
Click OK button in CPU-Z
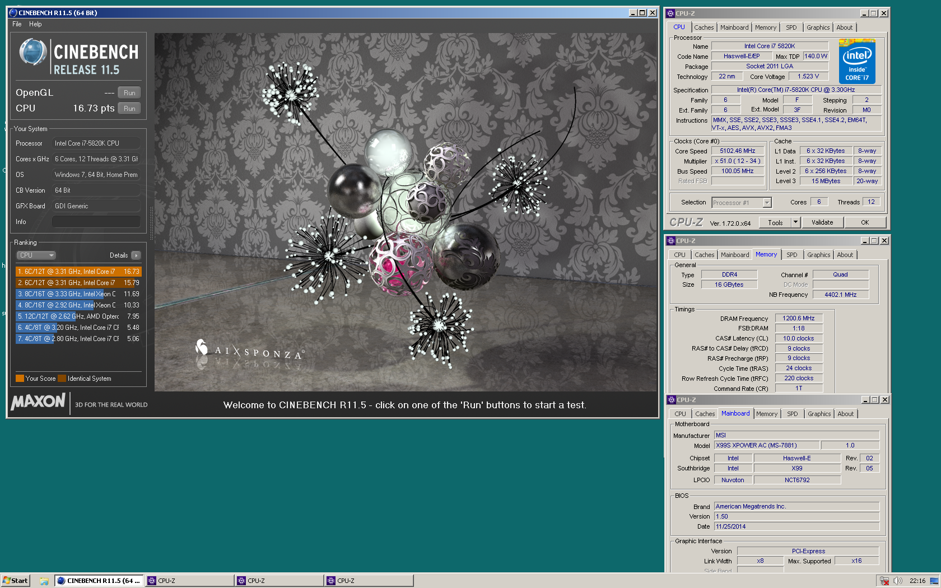pyautogui.click(x=865, y=222)
